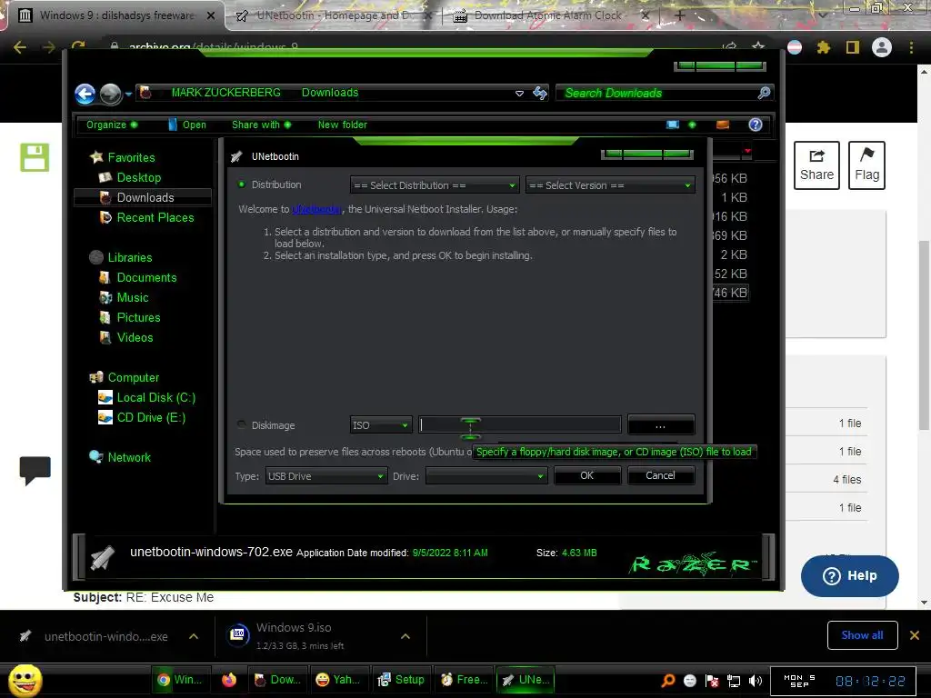Click the change view icon in the toolbar
This screenshot has height=698, width=931.
click(673, 125)
